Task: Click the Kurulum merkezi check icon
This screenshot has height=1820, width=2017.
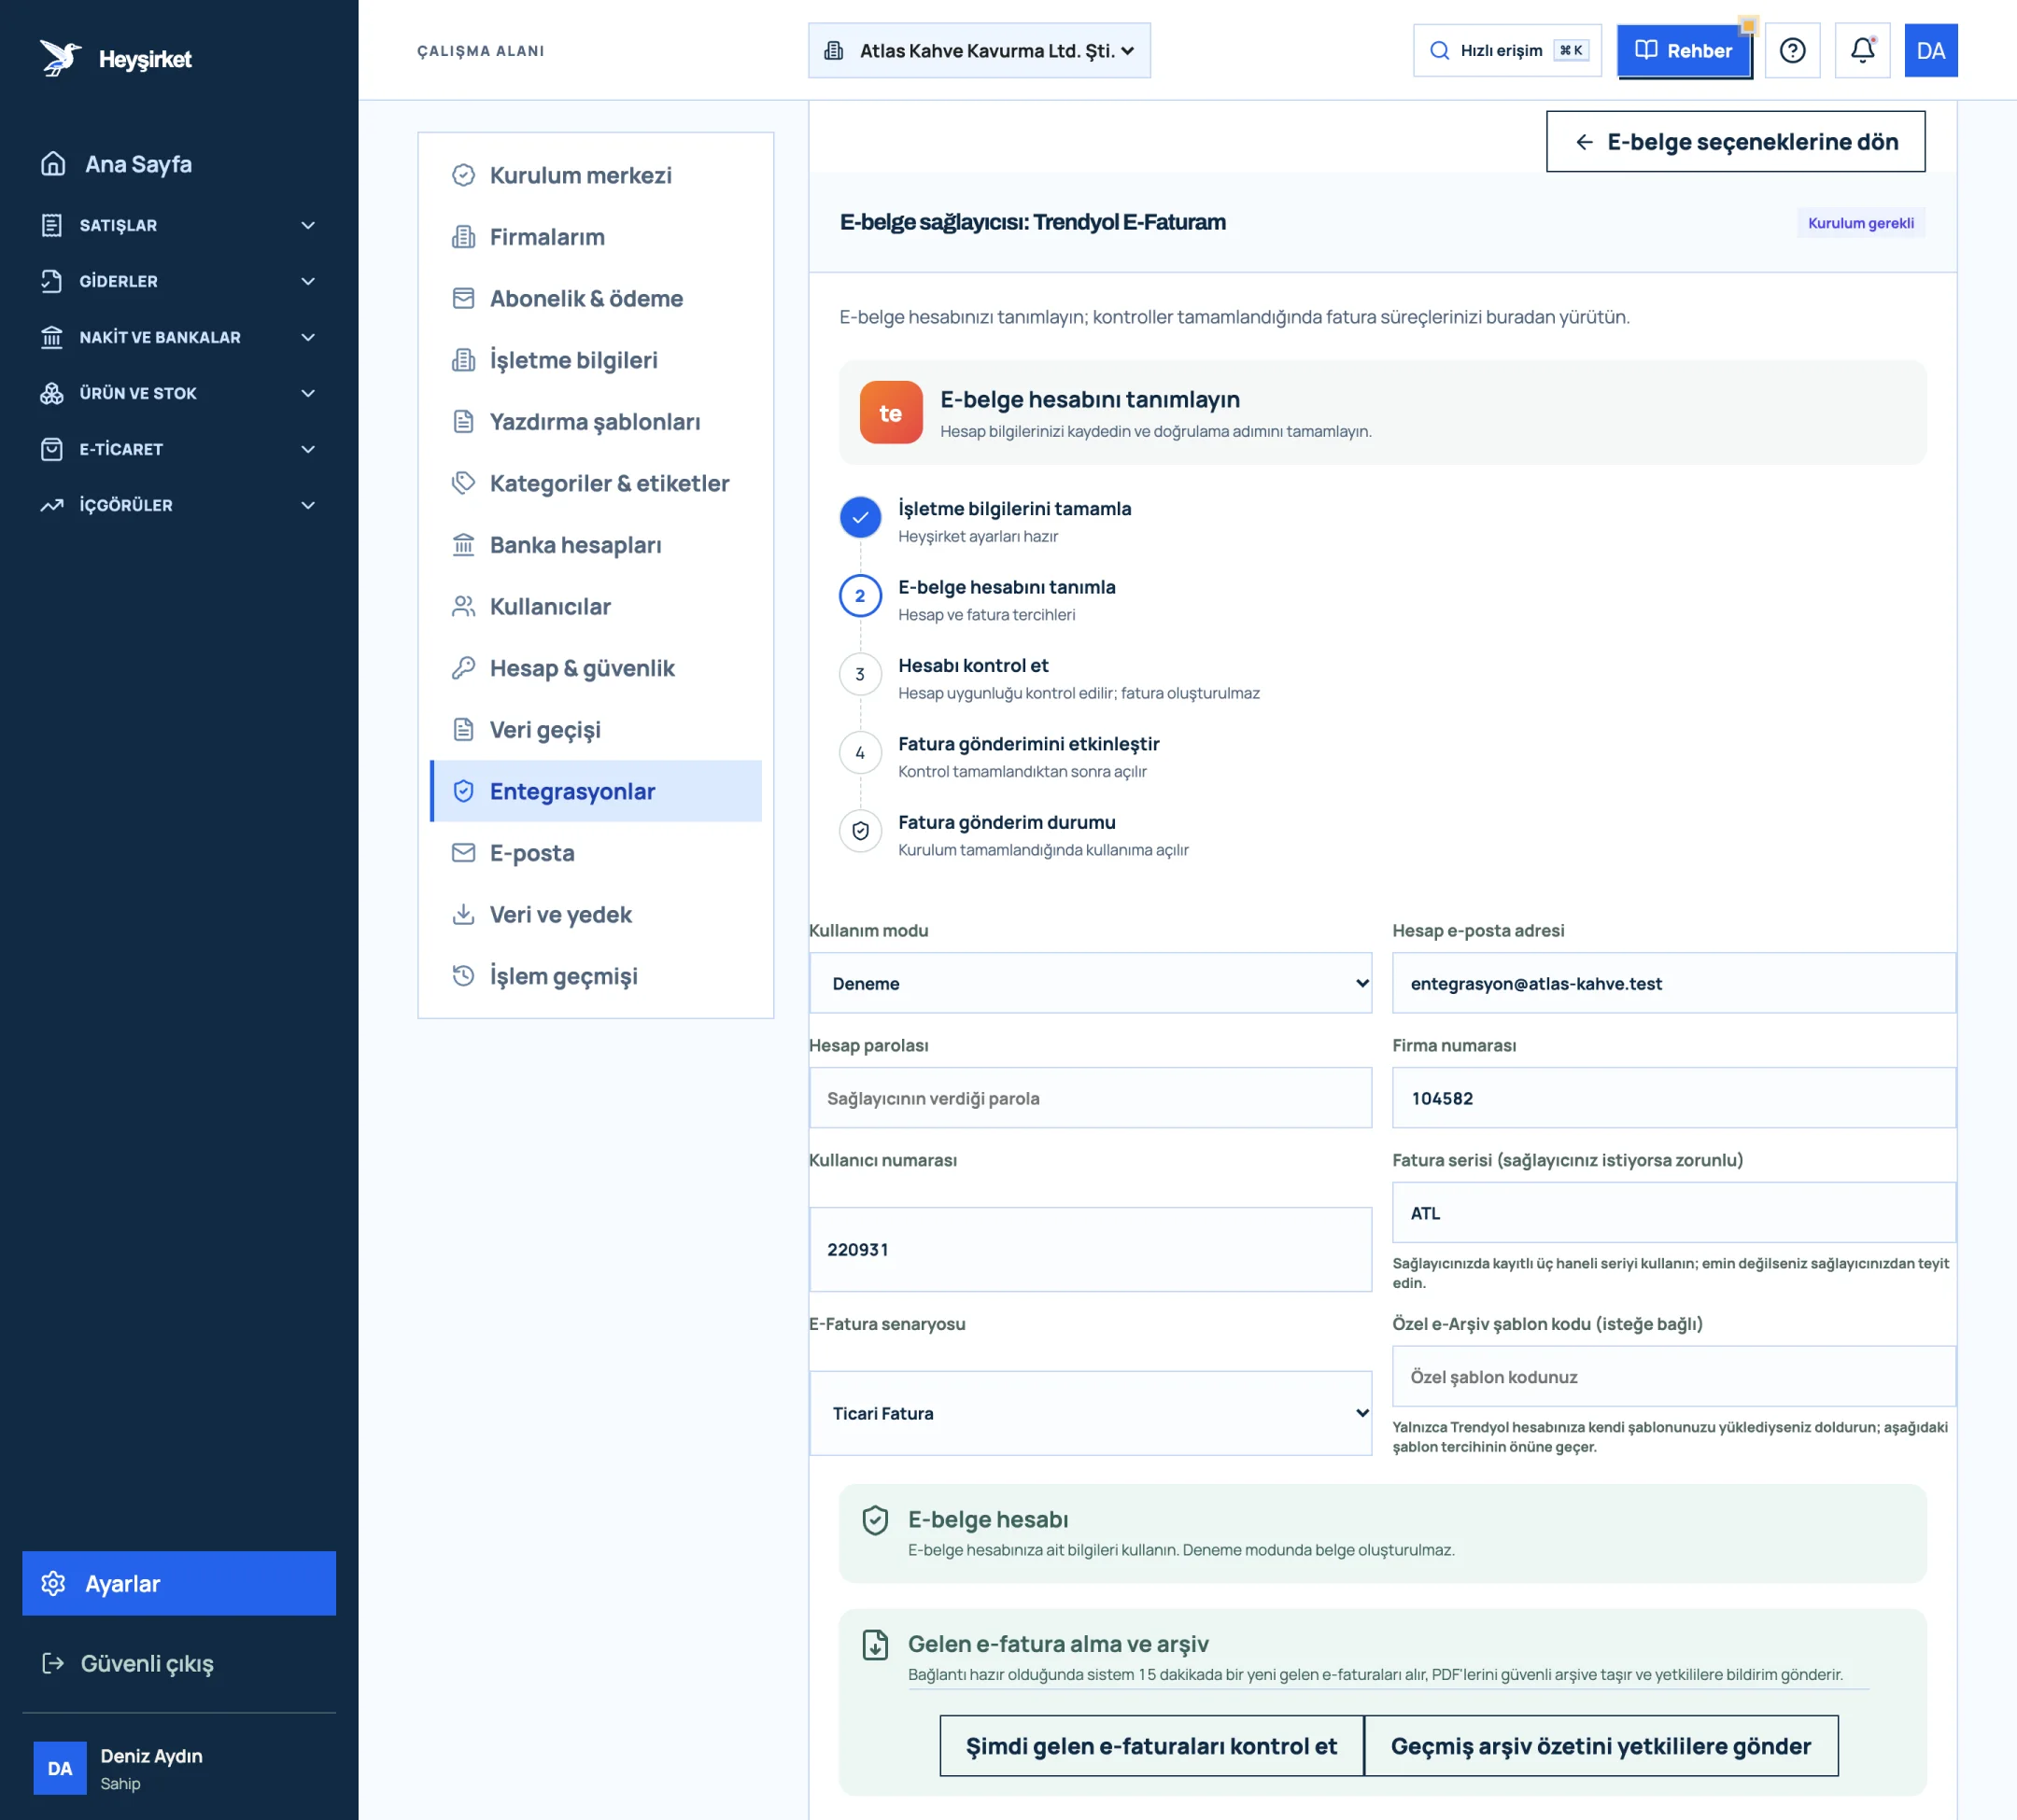Action: coord(463,175)
